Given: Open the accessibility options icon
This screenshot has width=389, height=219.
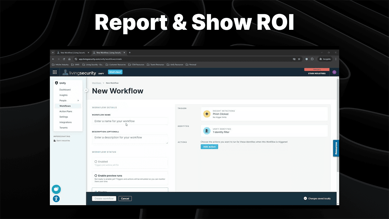Looking at the screenshot, I should coord(56,199).
